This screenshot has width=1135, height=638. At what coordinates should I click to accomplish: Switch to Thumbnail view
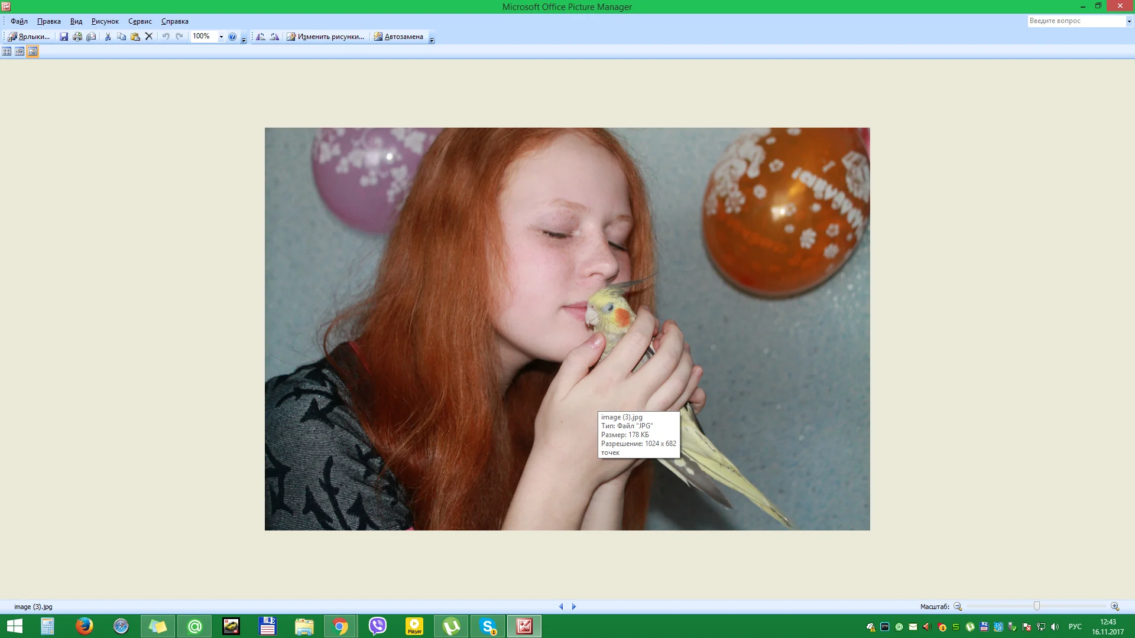(7, 51)
